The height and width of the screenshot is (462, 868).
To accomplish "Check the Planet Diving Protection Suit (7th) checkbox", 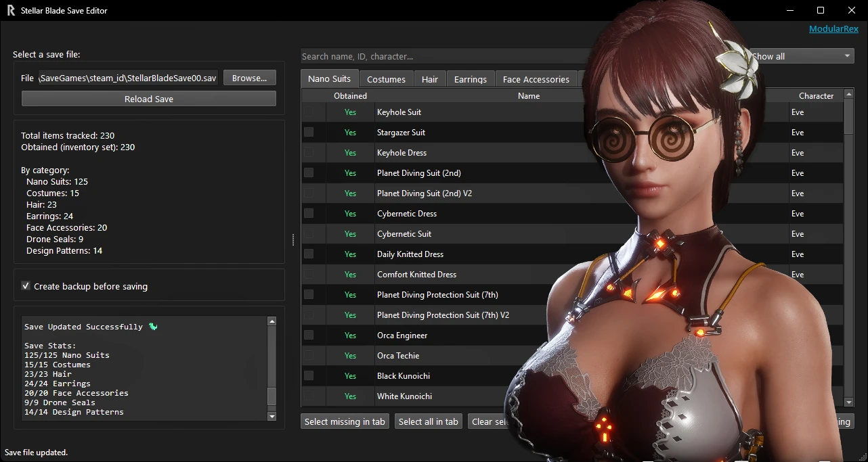I will (309, 295).
